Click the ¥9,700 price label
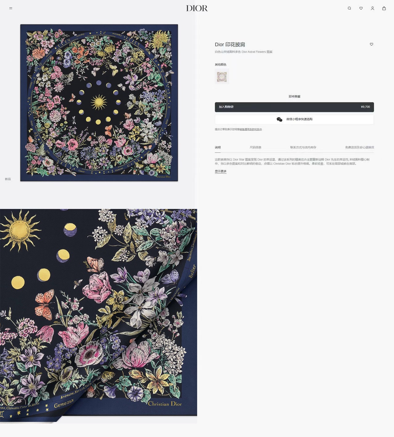This screenshot has width=394, height=437. click(365, 107)
